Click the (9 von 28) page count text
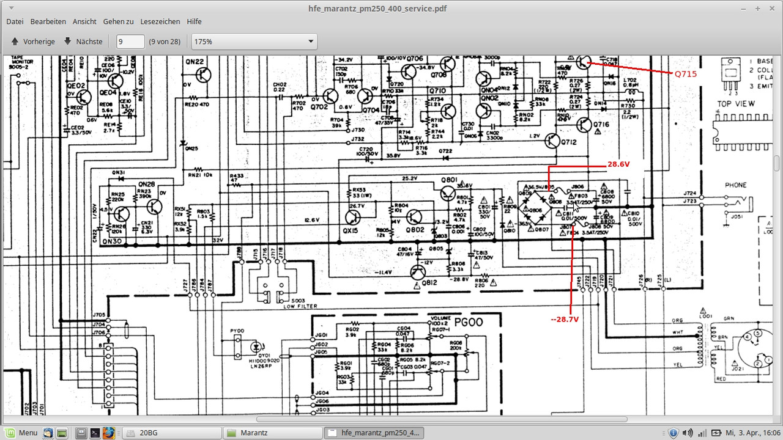The width and height of the screenshot is (783, 440). click(x=165, y=42)
